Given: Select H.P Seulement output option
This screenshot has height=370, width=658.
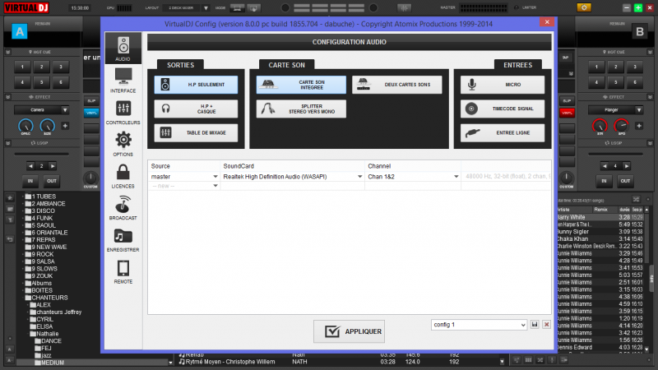Looking at the screenshot, I should 196,85.
